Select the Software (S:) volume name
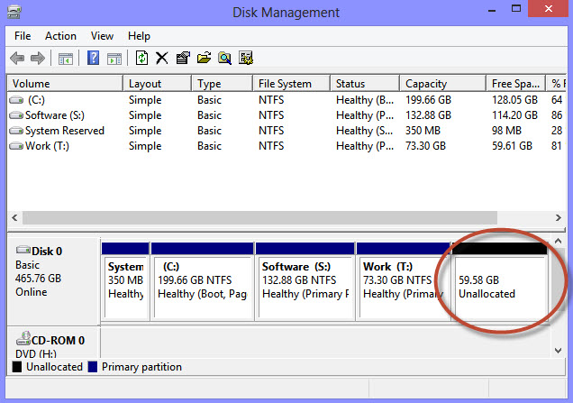Image resolution: width=573 pixels, height=403 pixels. tap(55, 115)
